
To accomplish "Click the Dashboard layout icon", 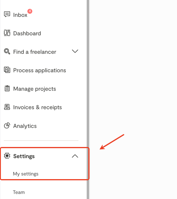I will tap(7, 33).
